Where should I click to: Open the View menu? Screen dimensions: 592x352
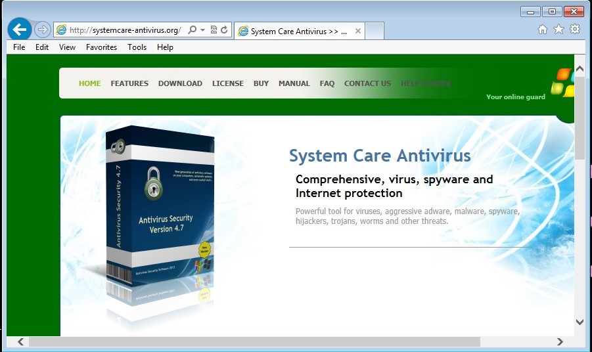click(67, 47)
